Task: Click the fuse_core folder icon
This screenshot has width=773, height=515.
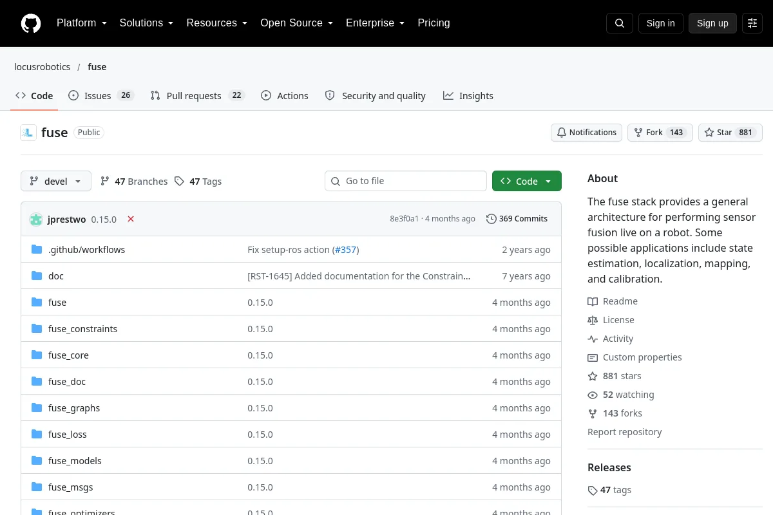Action: [37, 355]
